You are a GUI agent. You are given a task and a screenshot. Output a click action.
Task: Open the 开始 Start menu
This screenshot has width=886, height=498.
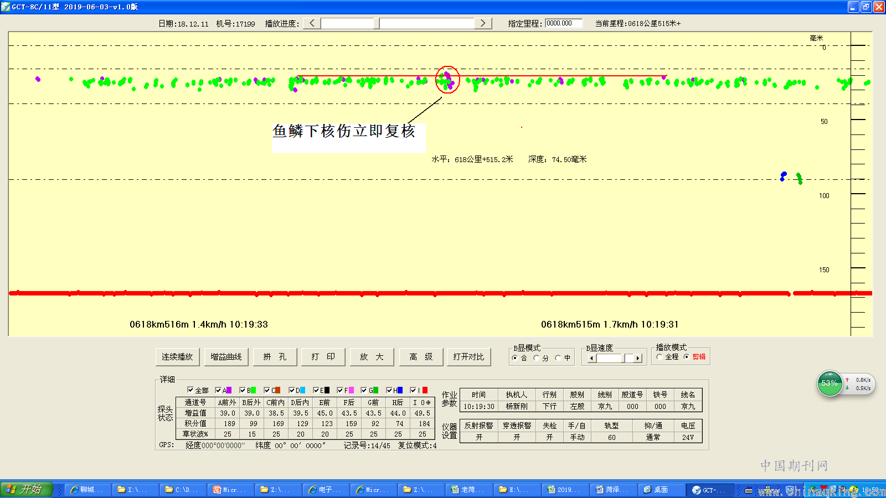[26, 489]
